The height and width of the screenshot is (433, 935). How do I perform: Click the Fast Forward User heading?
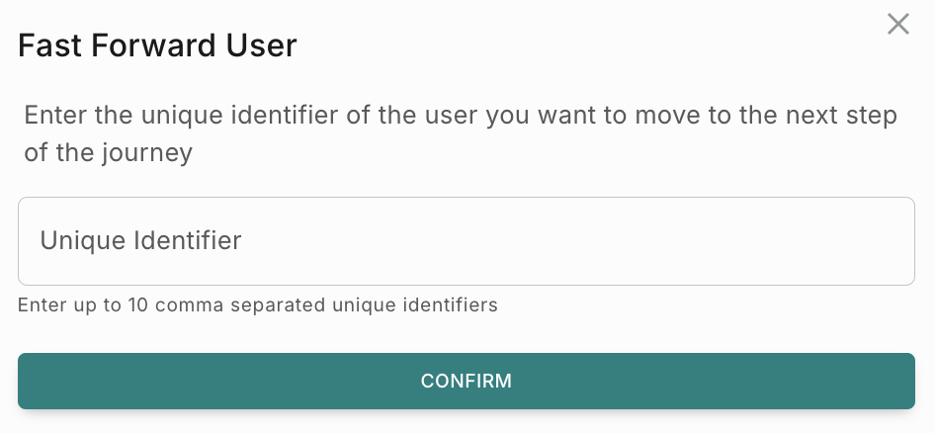coord(158,46)
